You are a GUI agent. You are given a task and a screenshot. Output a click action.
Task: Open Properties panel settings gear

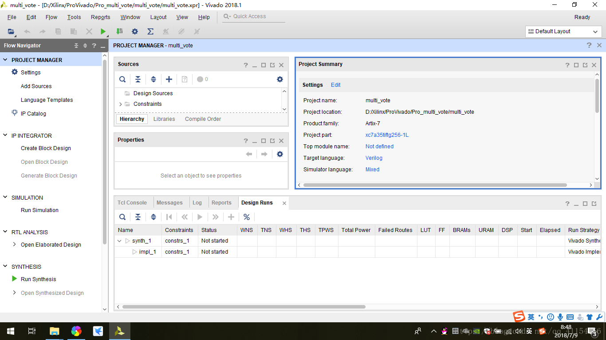pos(280,154)
